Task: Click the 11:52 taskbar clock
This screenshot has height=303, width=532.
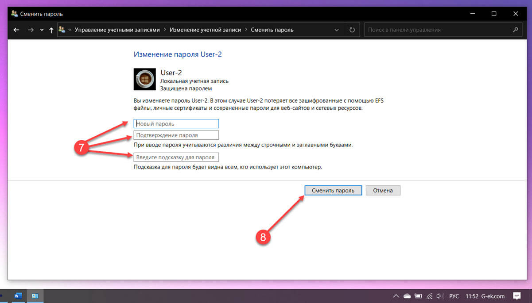Action: pos(472,296)
